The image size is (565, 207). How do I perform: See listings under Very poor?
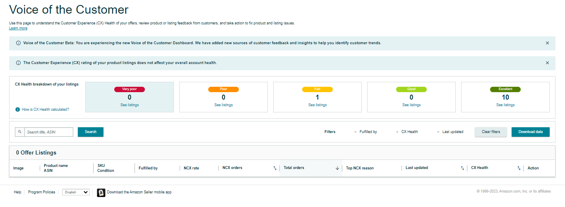130,105
